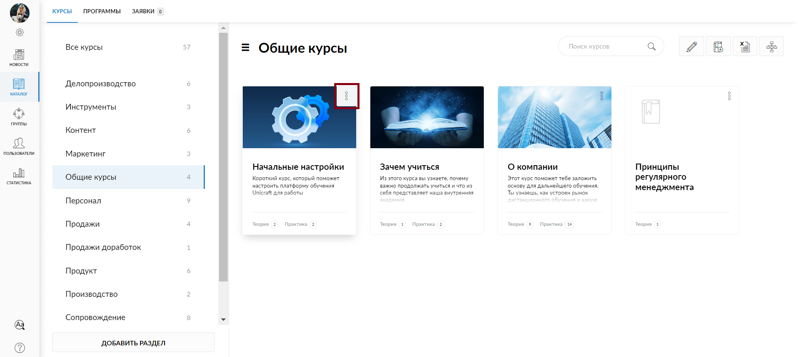The image size is (798, 357).
Task: Click the settings gear under avatar
Action: coord(20,32)
